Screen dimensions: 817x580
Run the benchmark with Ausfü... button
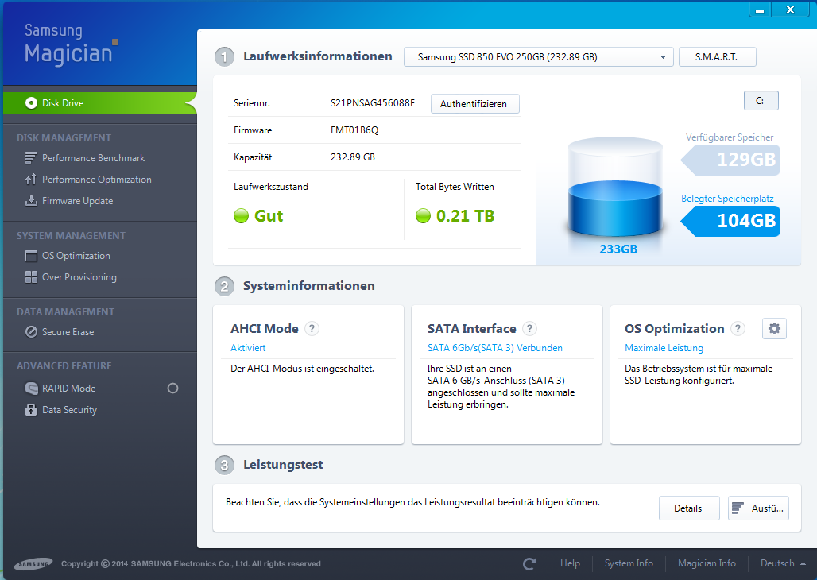758,508
